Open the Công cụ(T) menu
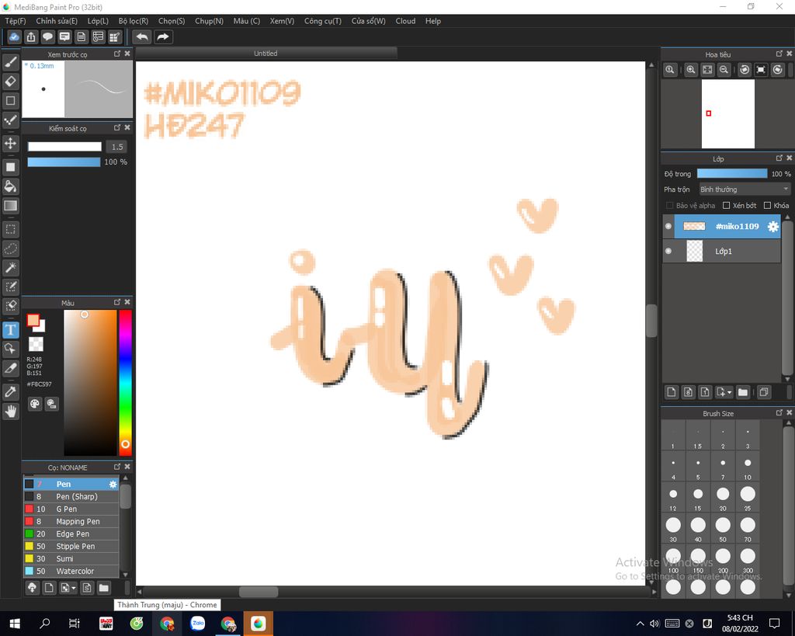The height and width of the screenshot is (636, 795). [322, 21]
